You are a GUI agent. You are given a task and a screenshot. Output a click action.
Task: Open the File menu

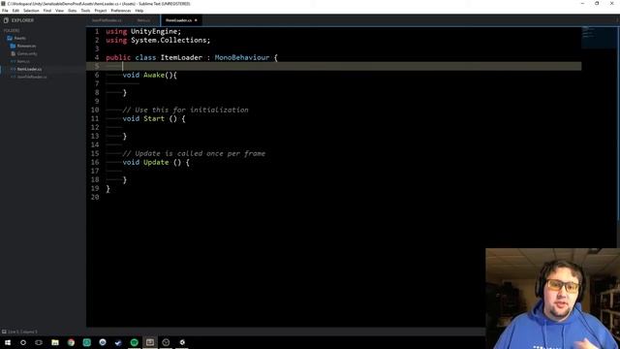pos(5,11)
